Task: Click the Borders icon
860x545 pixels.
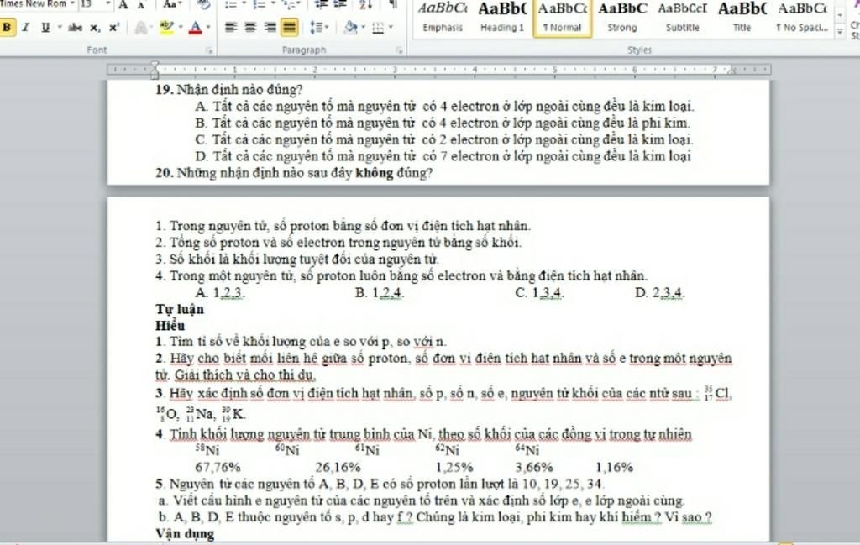Action: [x=378, y=27]
